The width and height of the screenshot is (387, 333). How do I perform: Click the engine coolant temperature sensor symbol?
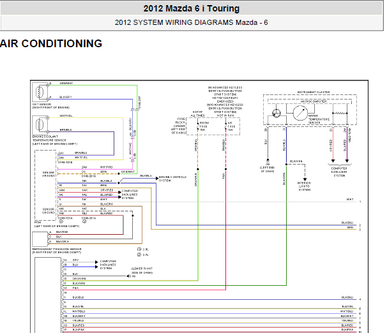(x=40, y=125)
